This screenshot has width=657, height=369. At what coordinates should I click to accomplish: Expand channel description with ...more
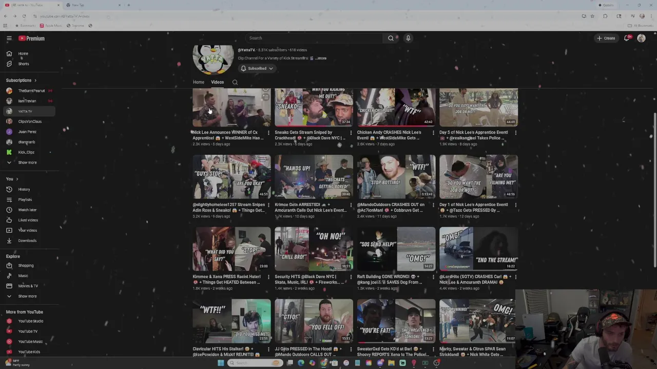coord(321,58)
